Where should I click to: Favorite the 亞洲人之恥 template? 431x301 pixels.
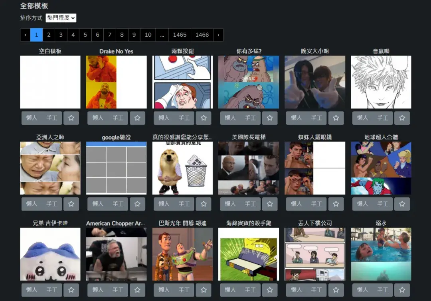71,204
